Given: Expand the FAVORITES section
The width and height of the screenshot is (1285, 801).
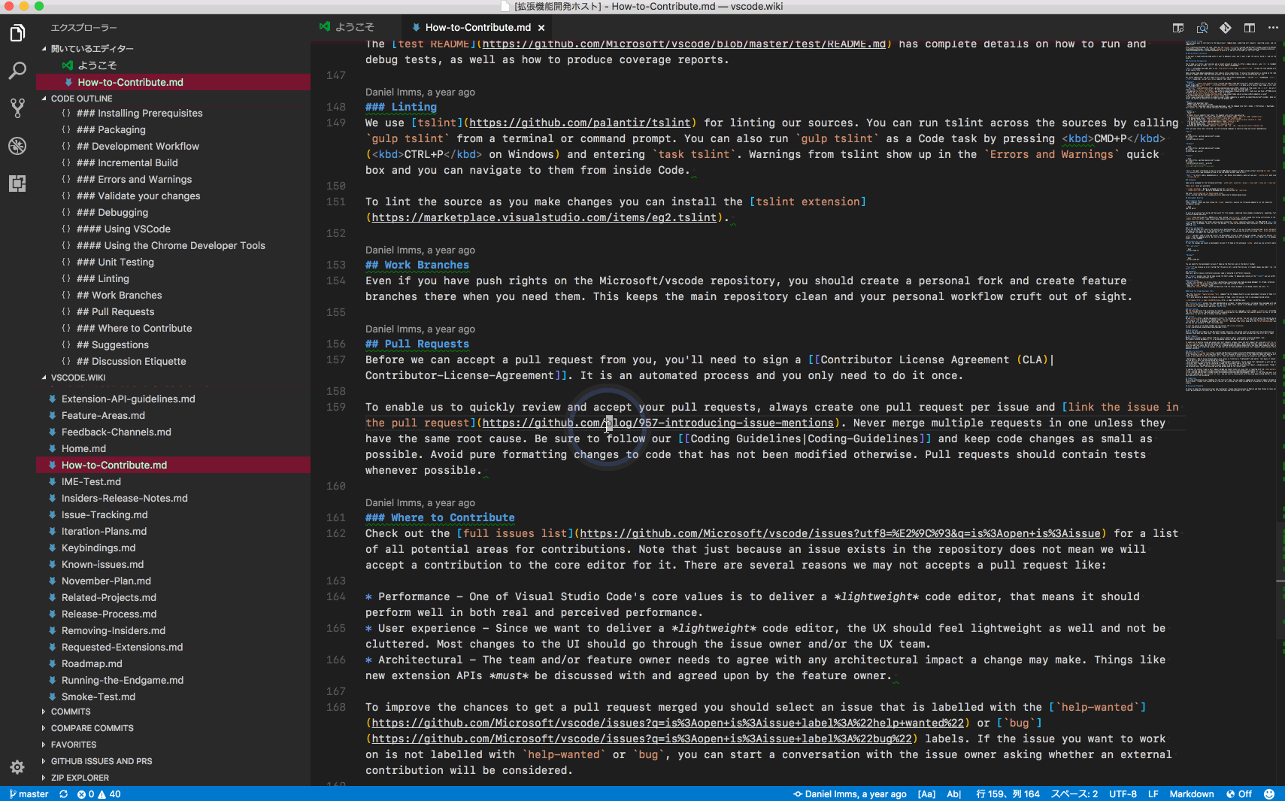Looking at the screenshot, I should click(44, 745).
